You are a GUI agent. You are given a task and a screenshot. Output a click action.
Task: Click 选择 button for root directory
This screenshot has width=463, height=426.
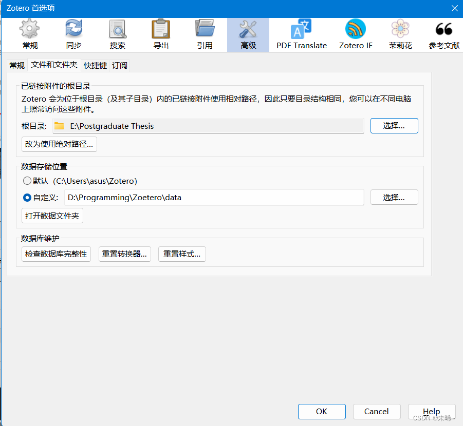click(x=394, y=126)
